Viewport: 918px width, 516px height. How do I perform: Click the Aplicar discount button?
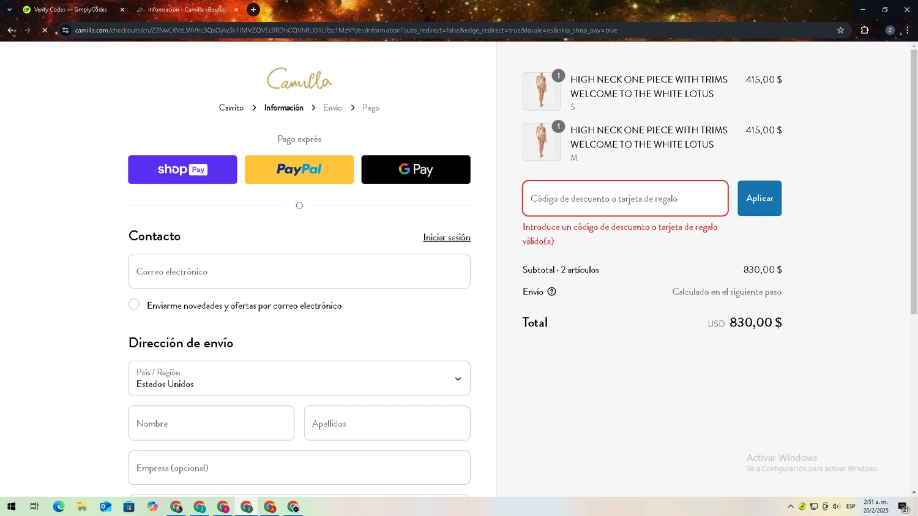[759, 198]
